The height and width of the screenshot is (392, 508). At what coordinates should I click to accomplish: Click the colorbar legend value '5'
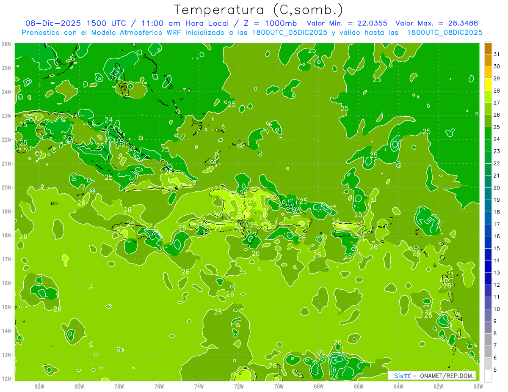click(x=495, y=370)
